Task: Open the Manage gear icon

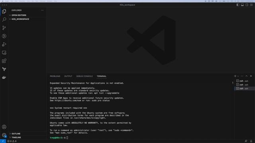Action: pyautogui.click(x=4, y=135)
